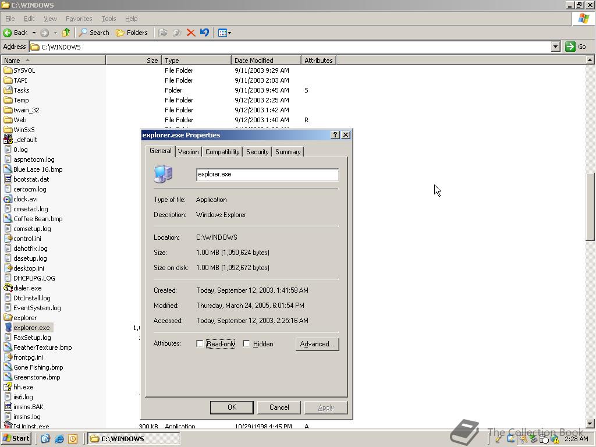Switch to the Security tab
The image size is (596, 447).
coord(257,152)
